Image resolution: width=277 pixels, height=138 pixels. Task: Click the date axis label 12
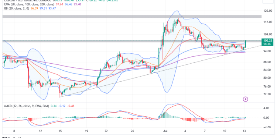[41, 131]
